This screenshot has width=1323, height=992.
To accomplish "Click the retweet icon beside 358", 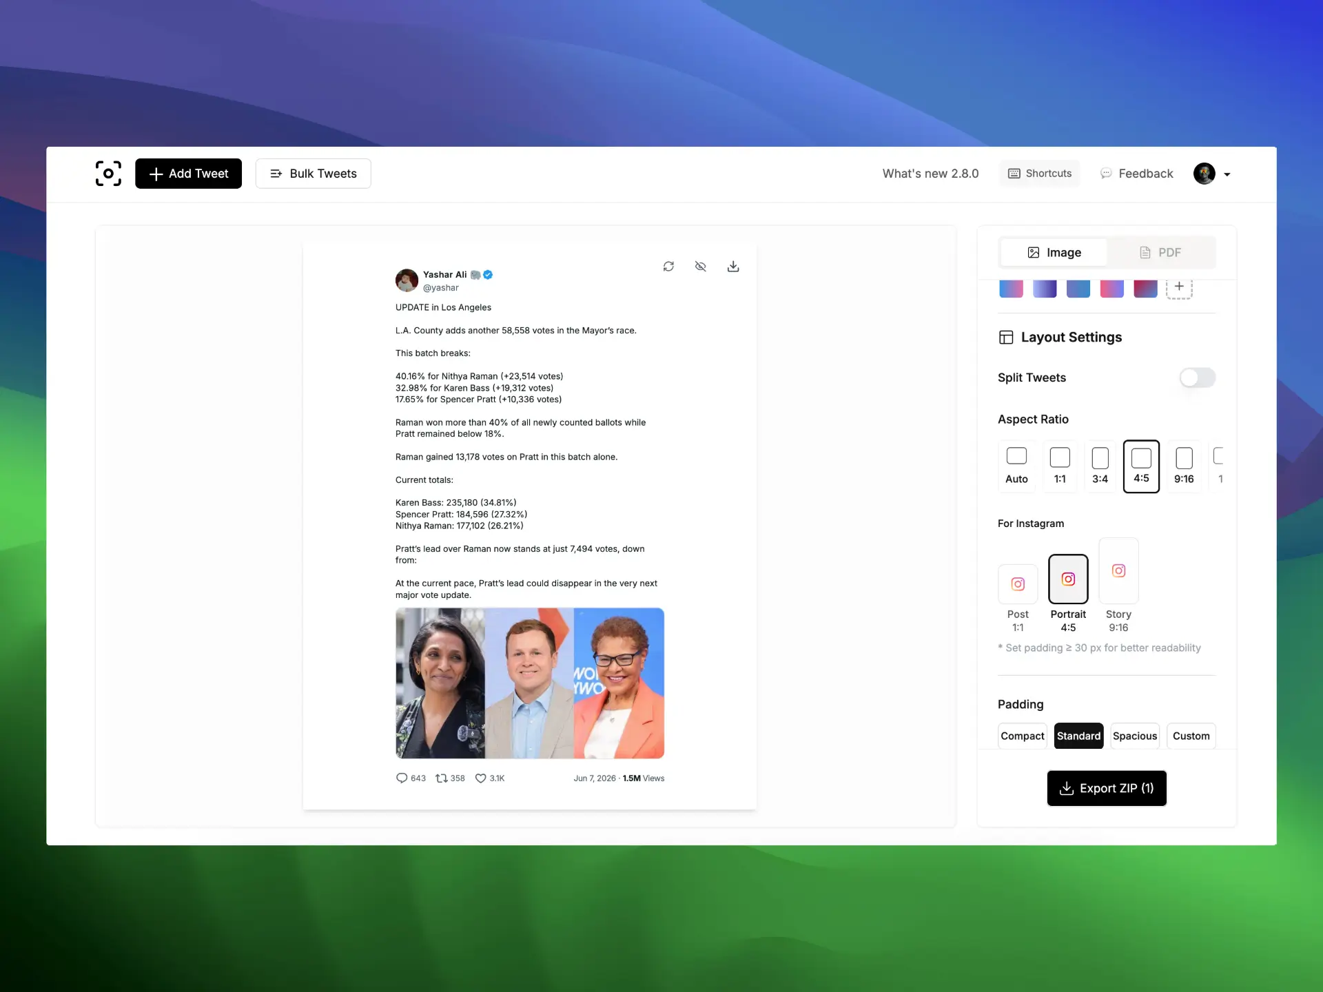I will point(442,778).
